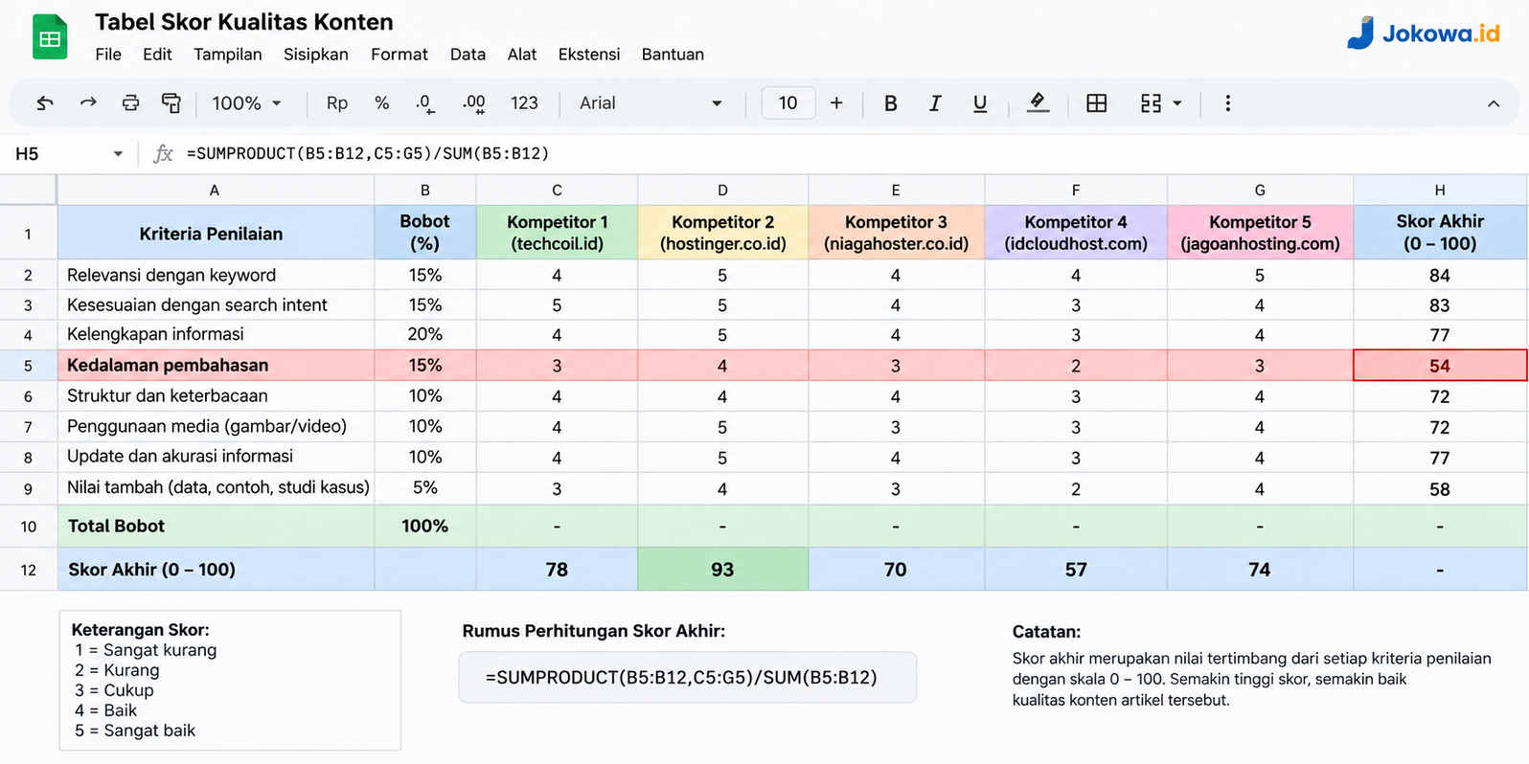Image resolution: width=1529 pixels, height=764 pixels.
Task: Open the Name box dropdown arrow
Action: (x=118, y=153)
